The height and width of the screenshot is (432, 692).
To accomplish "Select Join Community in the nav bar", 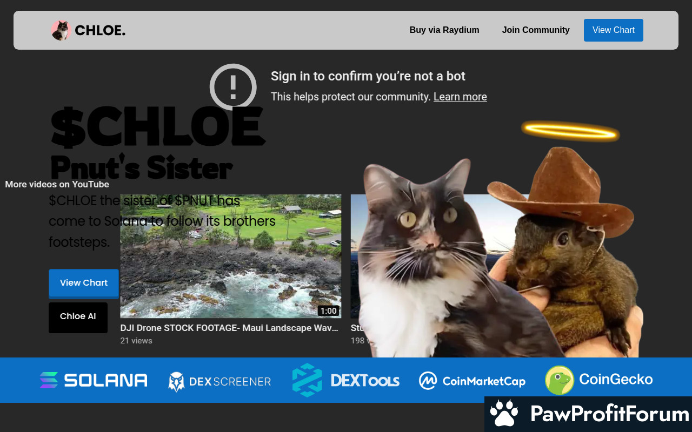I will pos(536,30).
